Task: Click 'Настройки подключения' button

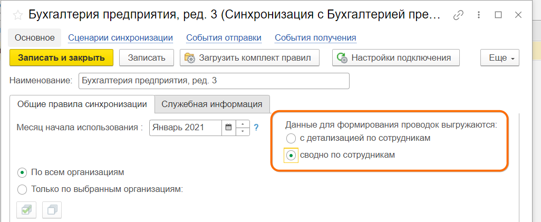Action: pyautogui.click(x=396, y=58)
